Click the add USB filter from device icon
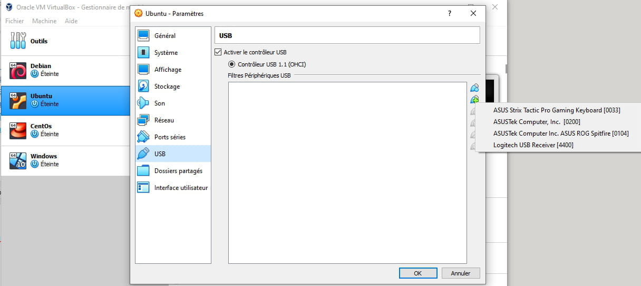The image size is (641, 286). coord(474,100)
